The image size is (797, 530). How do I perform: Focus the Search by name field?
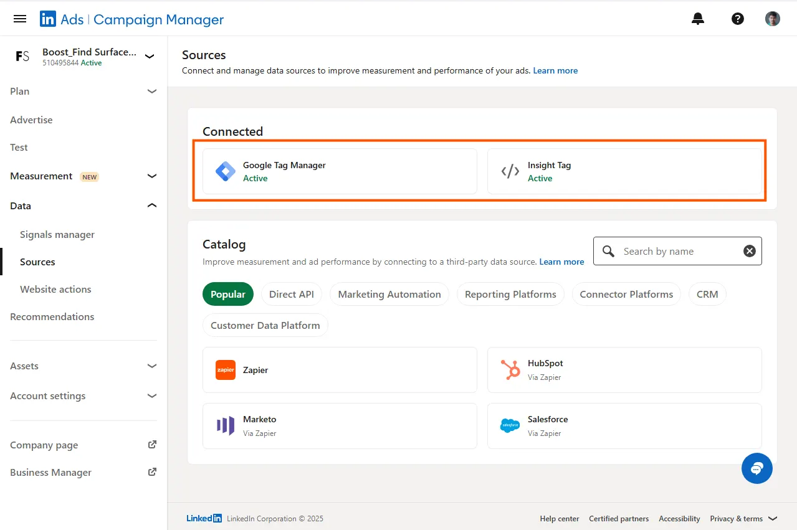tap(678, 251)
